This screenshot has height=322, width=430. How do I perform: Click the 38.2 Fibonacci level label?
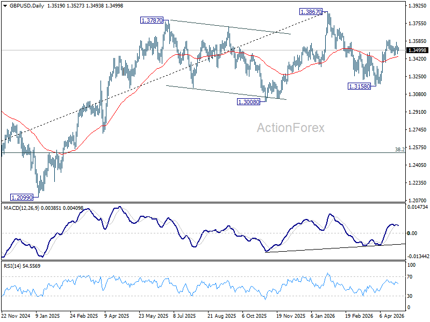click(400, 150)
